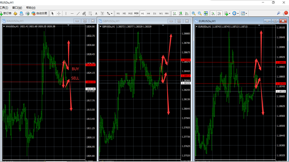289x162 pixels.
Task: Expand the arrows objects dropdown
Action: (112, 14)
